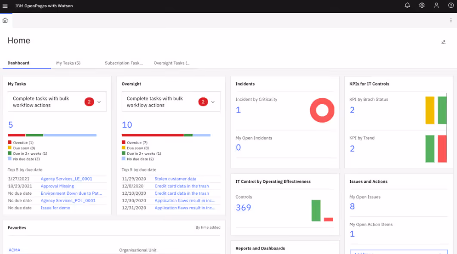457x254 pixels.
Task: Click the red 2 badge in Oversight
Action: 203,102
